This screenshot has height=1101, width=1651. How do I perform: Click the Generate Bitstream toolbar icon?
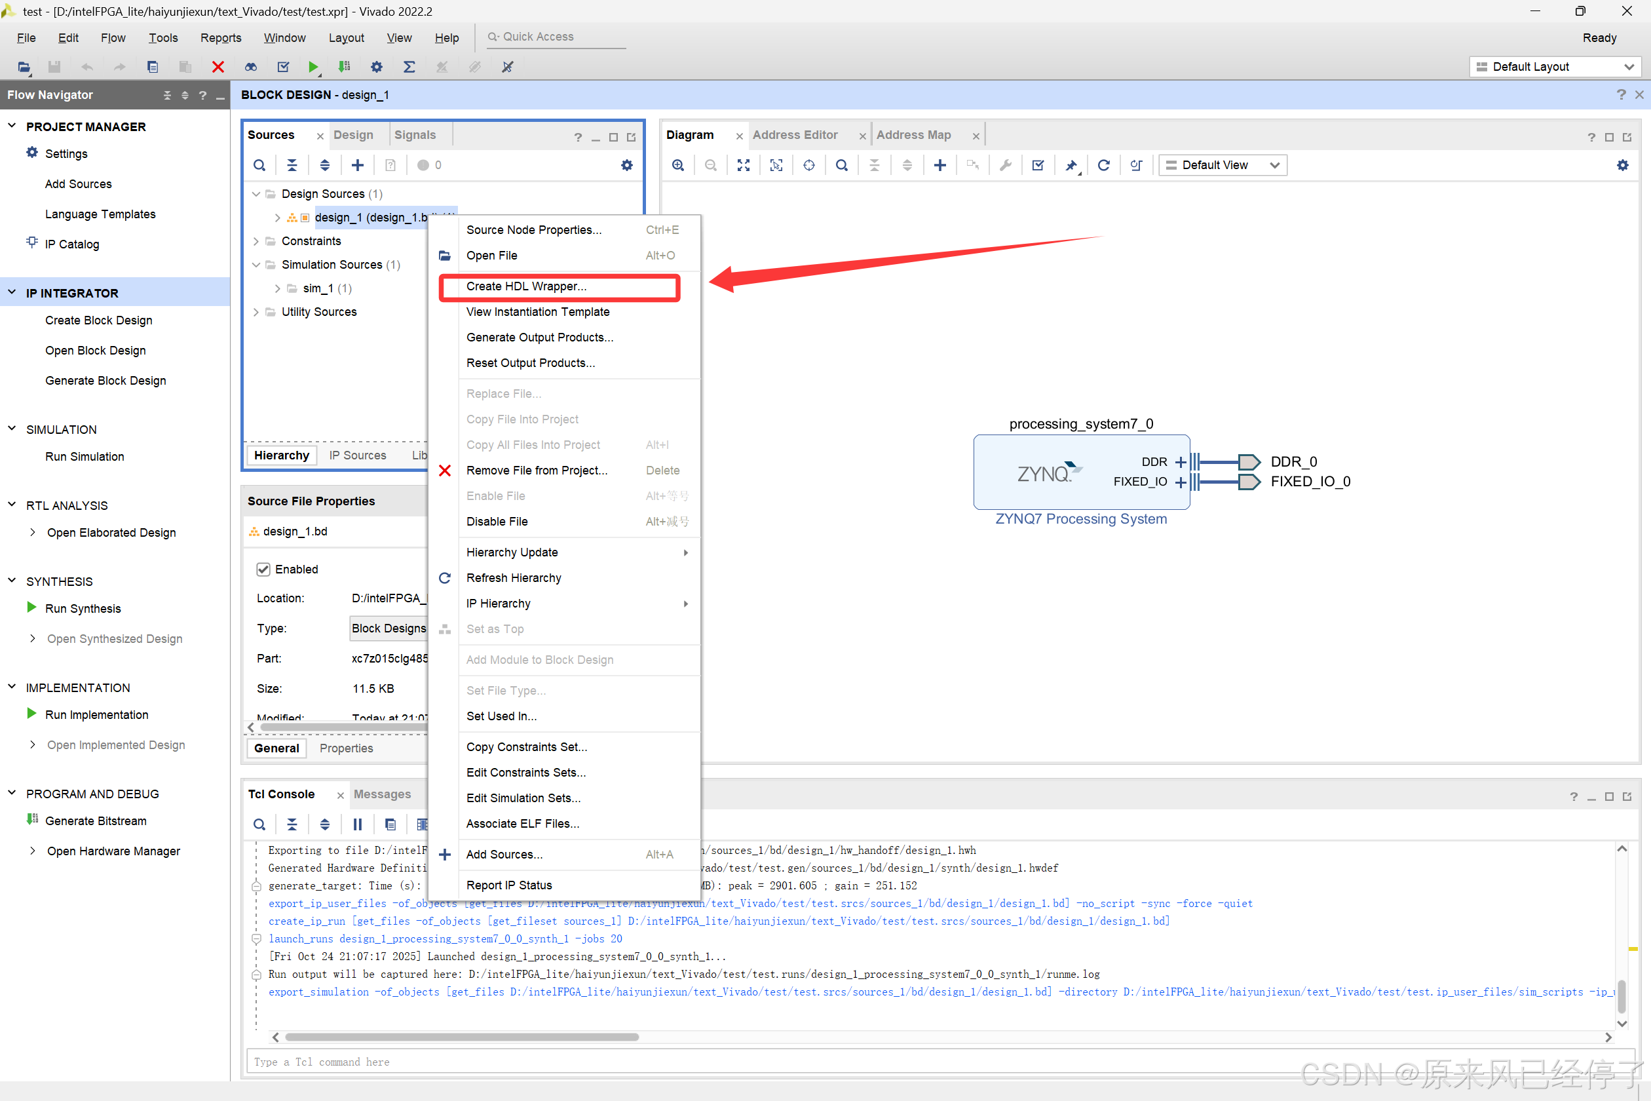click(344, 67)
